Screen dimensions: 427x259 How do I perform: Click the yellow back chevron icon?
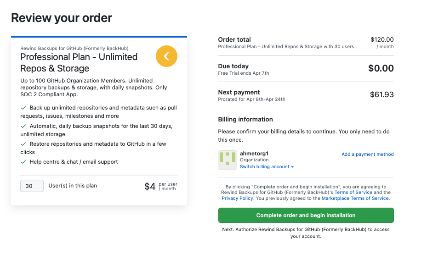pos(166,56)
